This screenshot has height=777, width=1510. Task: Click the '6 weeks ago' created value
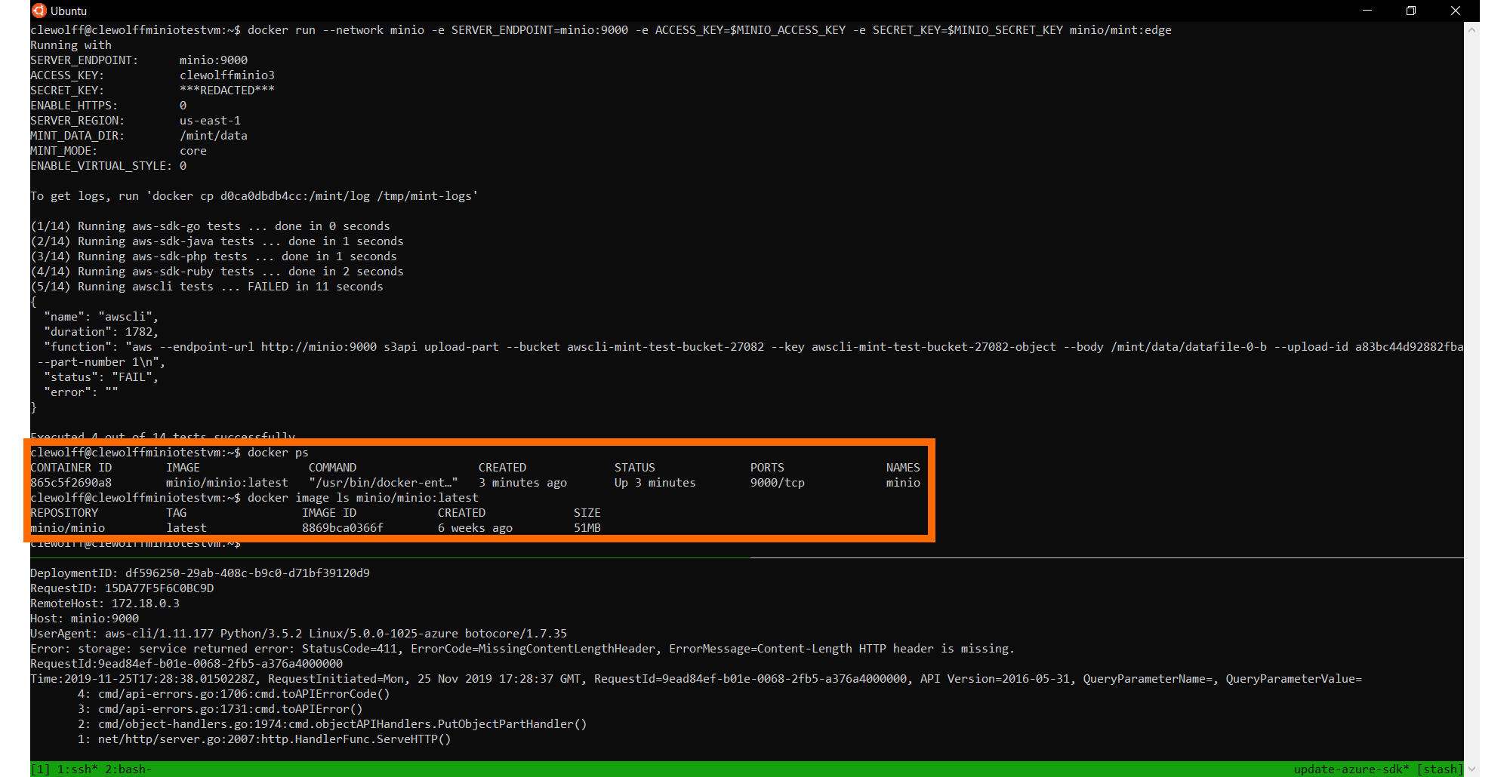[x=475, y=528]
